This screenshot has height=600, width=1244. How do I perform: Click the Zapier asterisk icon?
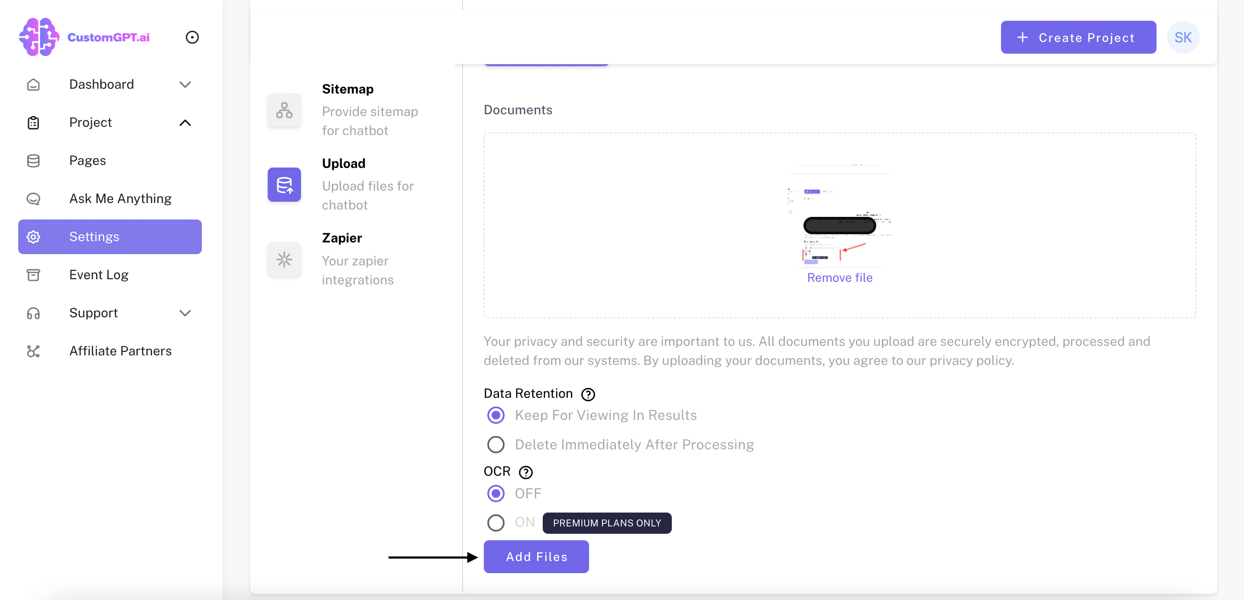pyautogui.click(x=284, y=260)
